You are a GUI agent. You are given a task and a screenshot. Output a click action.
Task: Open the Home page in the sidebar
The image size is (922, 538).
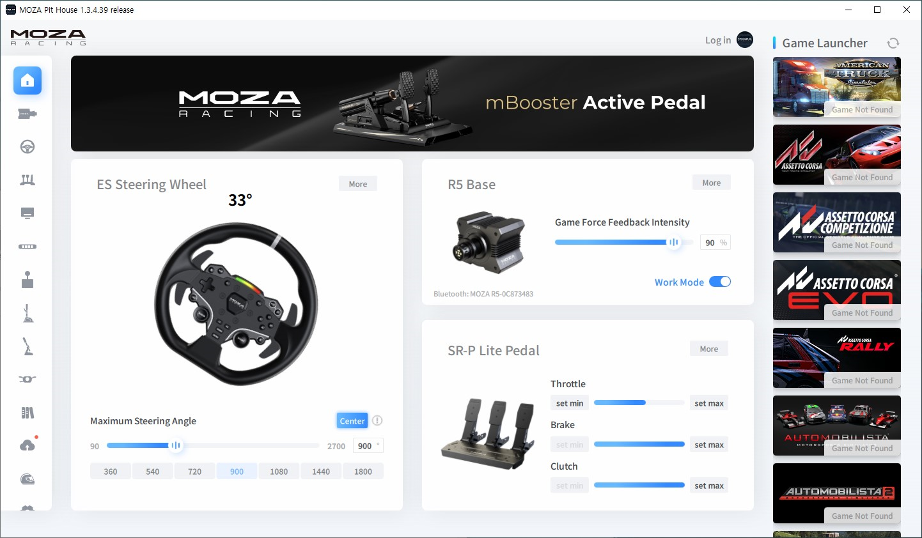point(27,81)
